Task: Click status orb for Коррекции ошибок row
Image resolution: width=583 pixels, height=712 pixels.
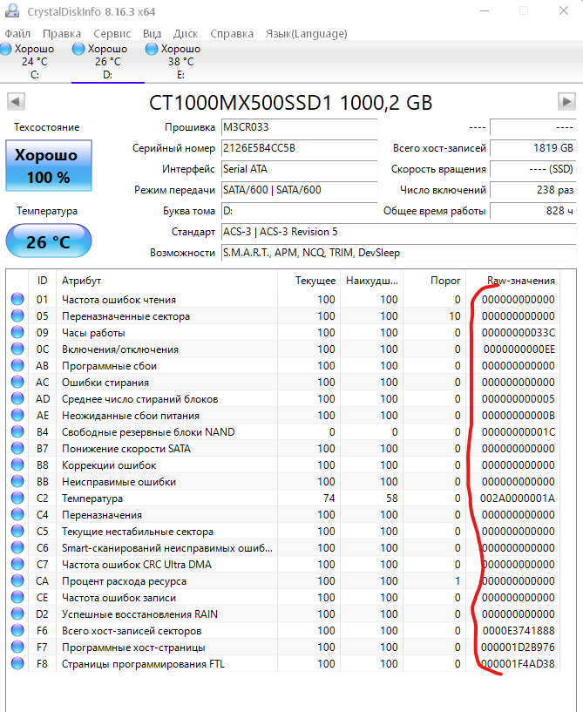Action: point(17,465)
